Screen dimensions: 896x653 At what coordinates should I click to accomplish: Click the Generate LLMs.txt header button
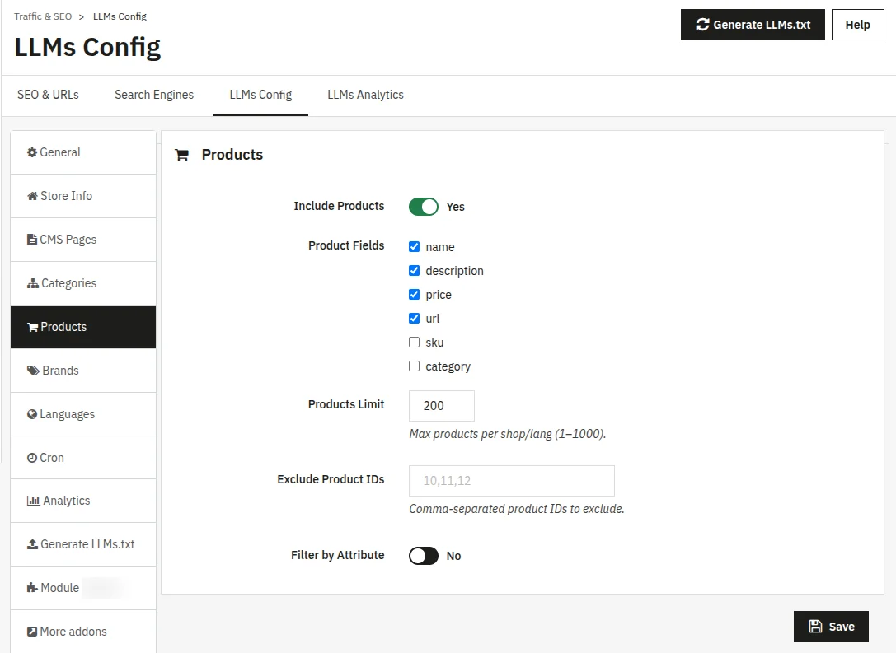coord(753,25)
